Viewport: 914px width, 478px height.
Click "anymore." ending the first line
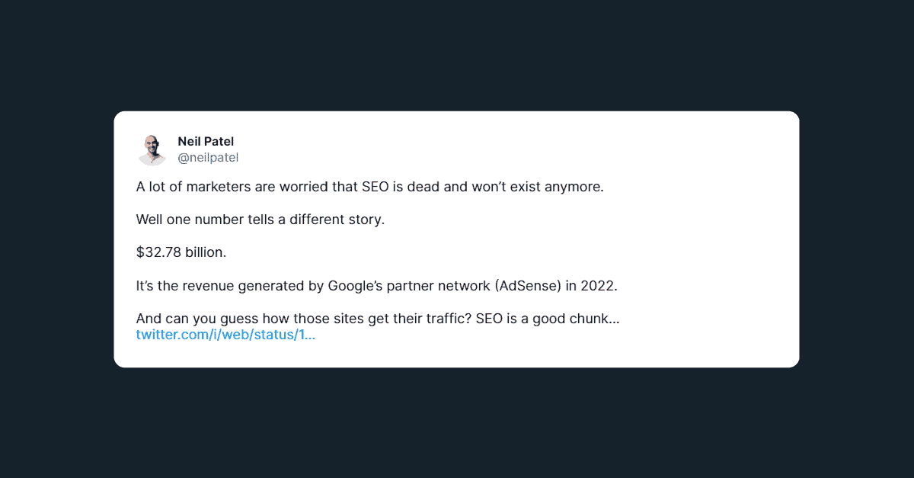[574, 187]
